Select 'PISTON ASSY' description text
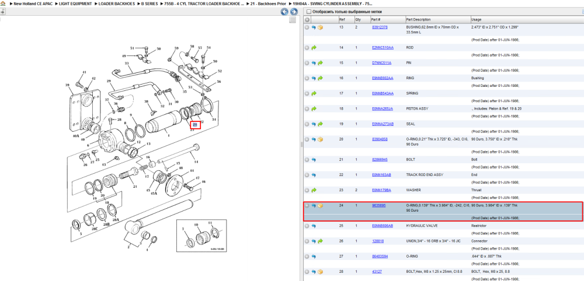The width and height of the screenshot is (584, 281). pos(417,109)
